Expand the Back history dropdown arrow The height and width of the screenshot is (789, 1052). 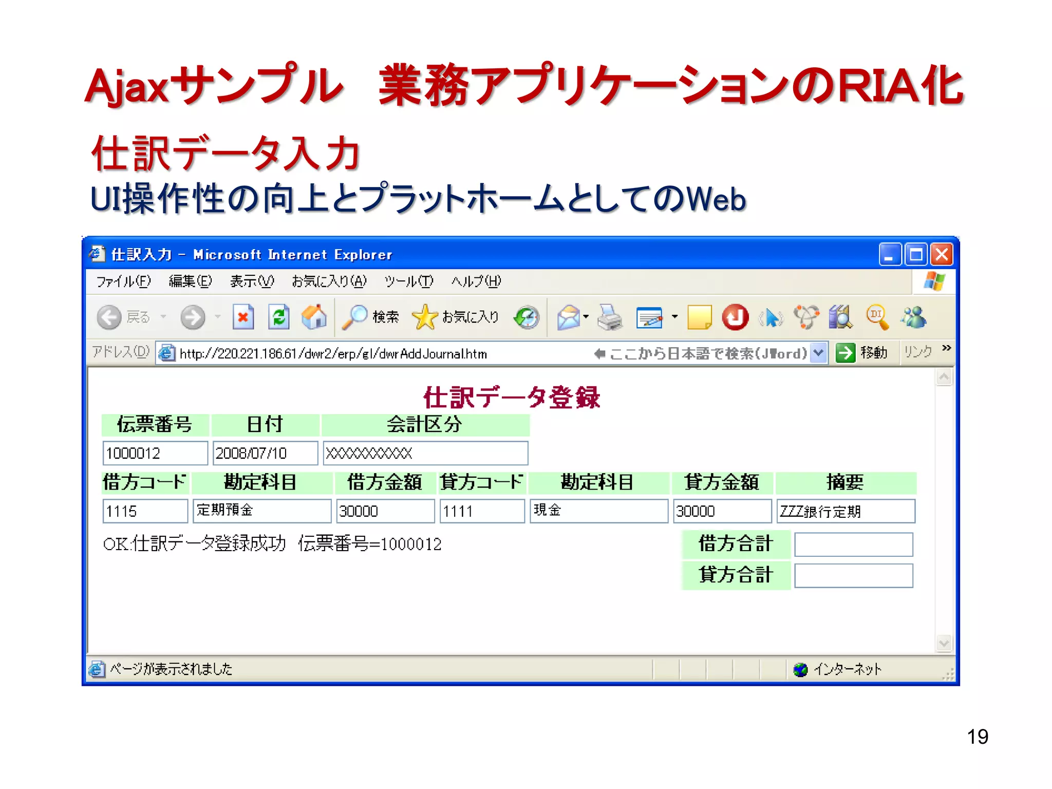pyautogui.click(x=163, y=317)
